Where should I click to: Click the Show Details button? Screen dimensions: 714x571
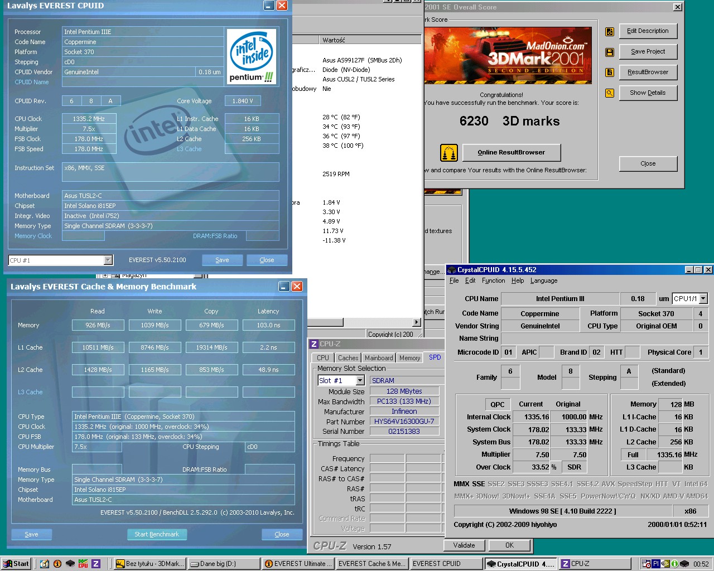pyautogui.click(x=648, y=93)
